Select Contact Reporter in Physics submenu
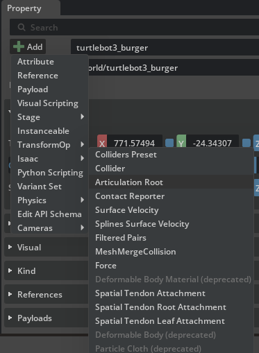Screen dimensions: 259x353 (171, 196)
